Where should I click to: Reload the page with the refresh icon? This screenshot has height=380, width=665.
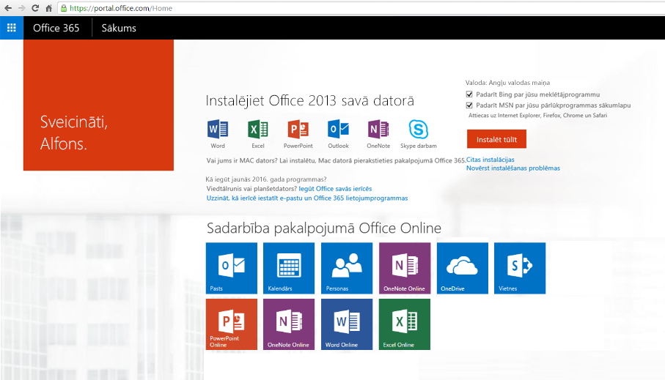(35, 8)
